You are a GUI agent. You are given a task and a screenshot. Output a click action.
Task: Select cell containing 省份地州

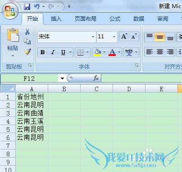click(x=32, y=97)
